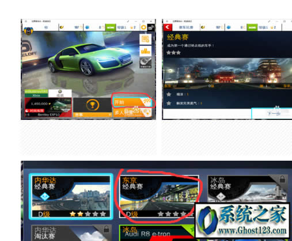The height and width of the screenshot is (241, 292).
Task: Click 等级1 level label in left window
Action: tap(122, 28)
